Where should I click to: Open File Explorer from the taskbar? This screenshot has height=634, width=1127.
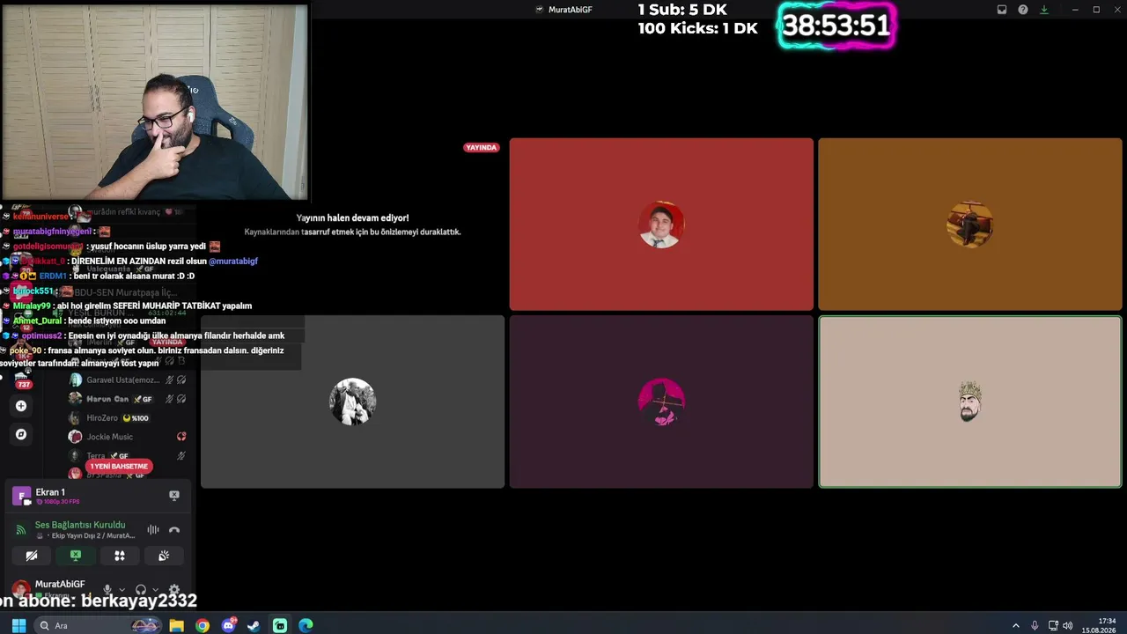tap(177, 625)
